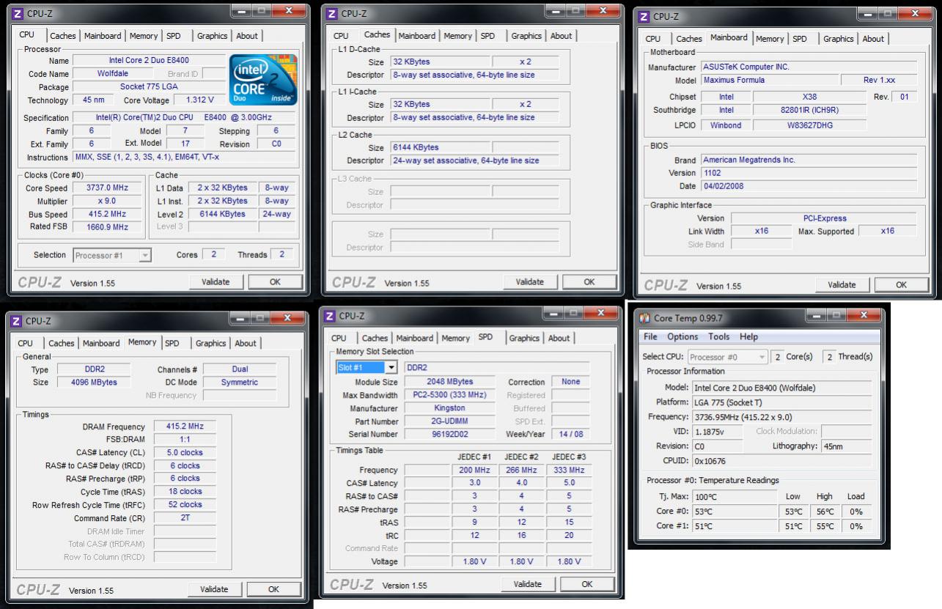
Task: Open Graphics tab in Caches window
Action: 526,36
